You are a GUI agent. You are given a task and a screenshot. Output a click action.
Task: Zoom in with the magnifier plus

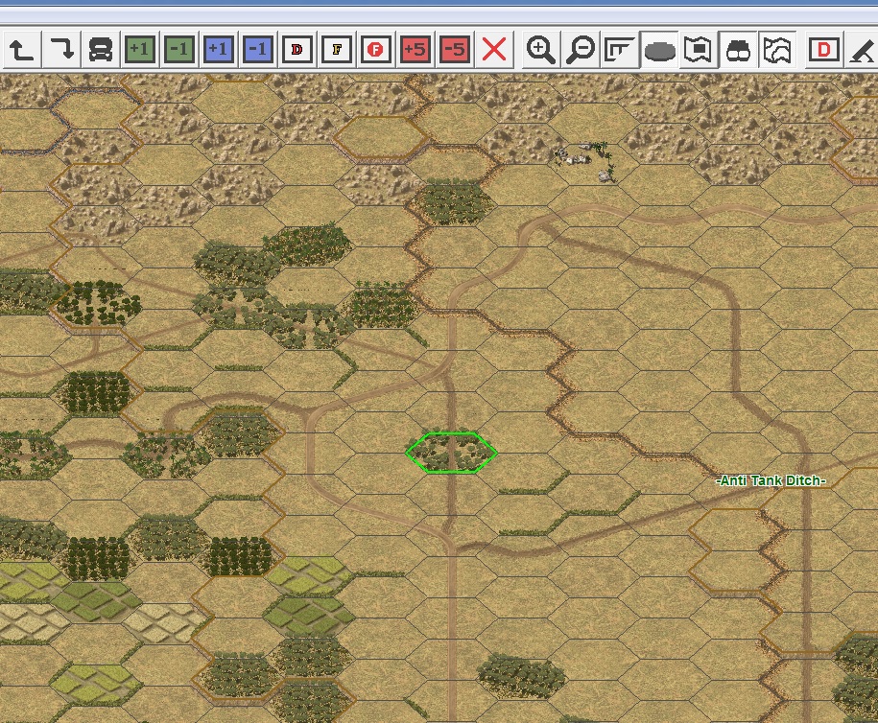(x=541, y=50)
